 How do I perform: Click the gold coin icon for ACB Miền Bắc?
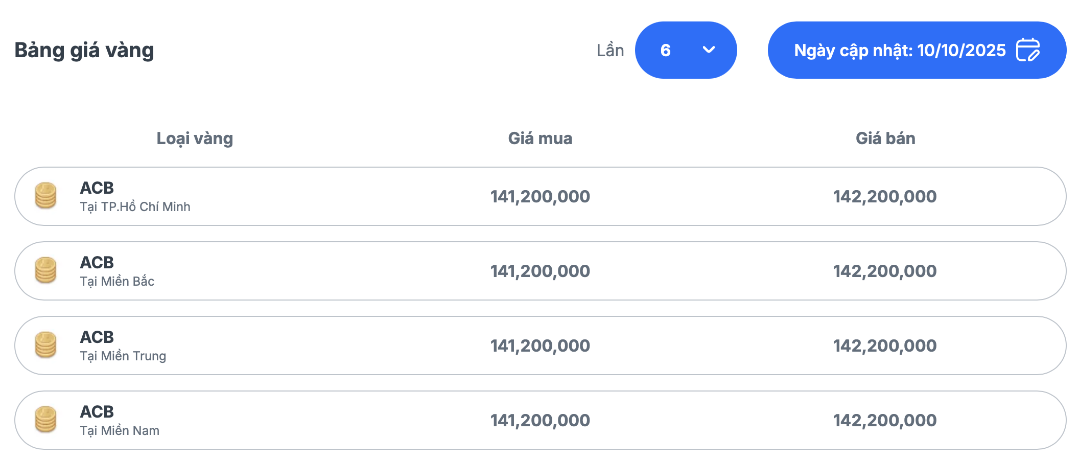[x=45, y=270]
